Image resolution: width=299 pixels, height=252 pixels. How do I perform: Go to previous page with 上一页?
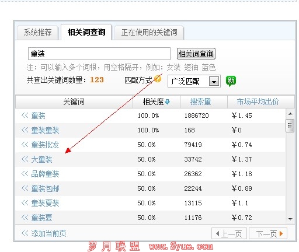pos(229,233)
